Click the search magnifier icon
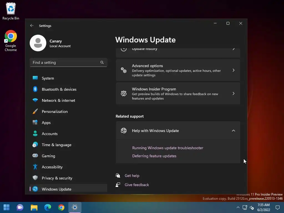This screenshot has height=213, width=284. click(x=102, y=62)
